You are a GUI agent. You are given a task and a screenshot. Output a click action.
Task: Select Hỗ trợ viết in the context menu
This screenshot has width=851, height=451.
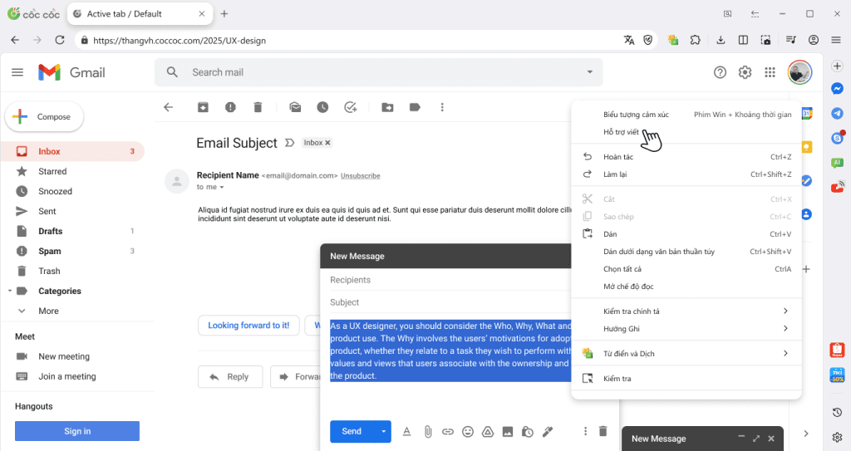tap(622, 132)
